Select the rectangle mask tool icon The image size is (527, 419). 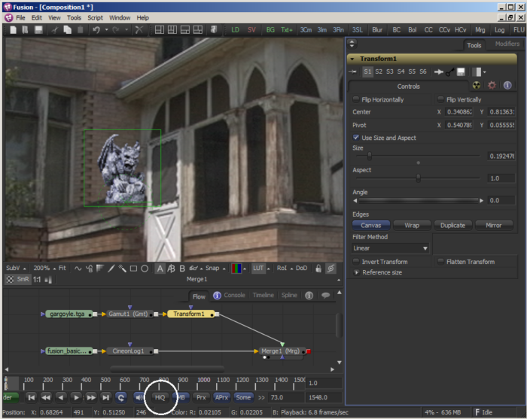point(133,269)
